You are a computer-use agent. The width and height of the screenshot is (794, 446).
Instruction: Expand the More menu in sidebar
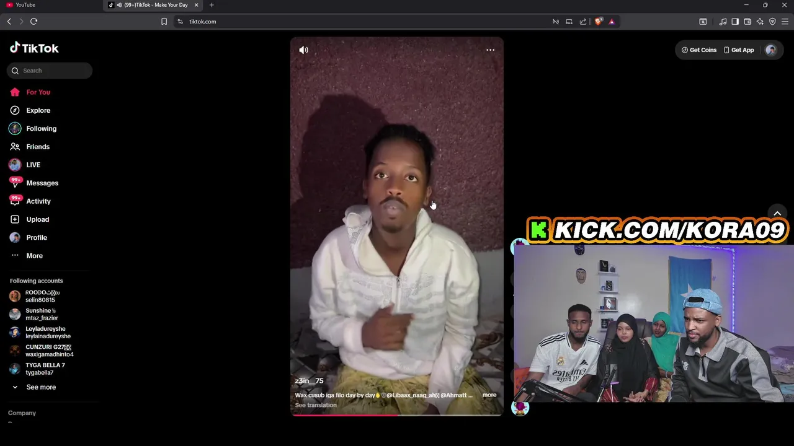pos(34,256)
